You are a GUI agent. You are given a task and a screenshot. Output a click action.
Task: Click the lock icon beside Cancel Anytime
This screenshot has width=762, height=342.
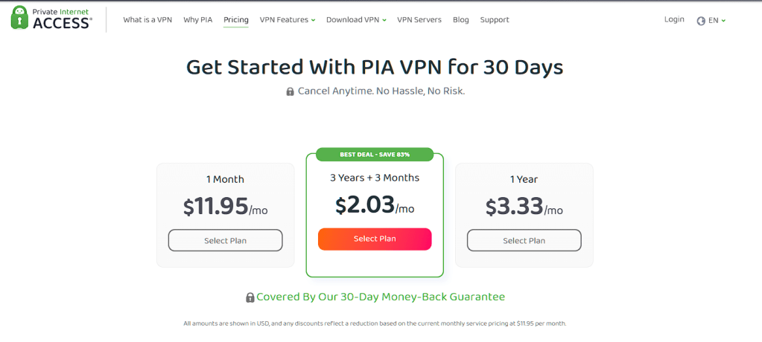coord(290,91)
